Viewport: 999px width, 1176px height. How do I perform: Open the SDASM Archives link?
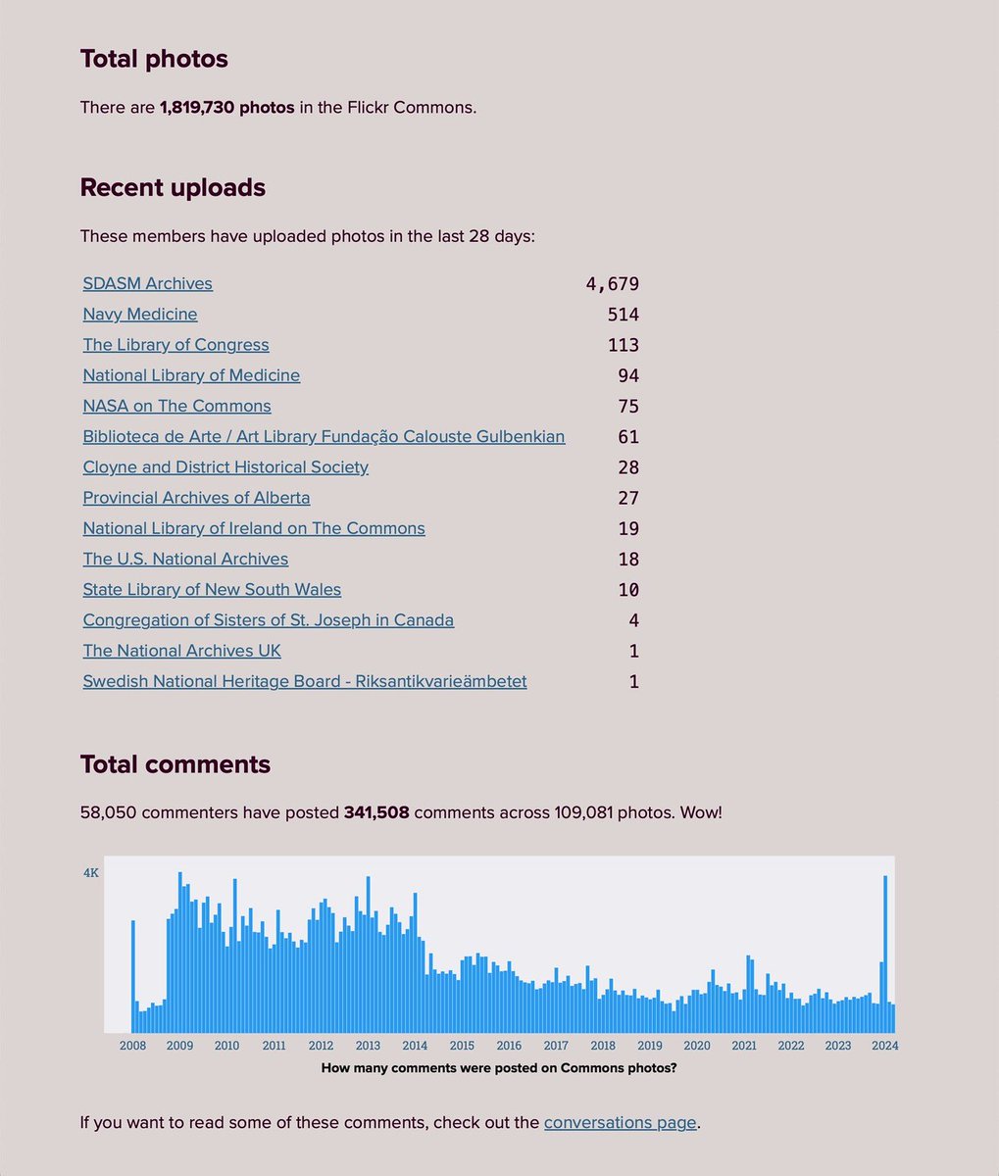click(147, 284)
